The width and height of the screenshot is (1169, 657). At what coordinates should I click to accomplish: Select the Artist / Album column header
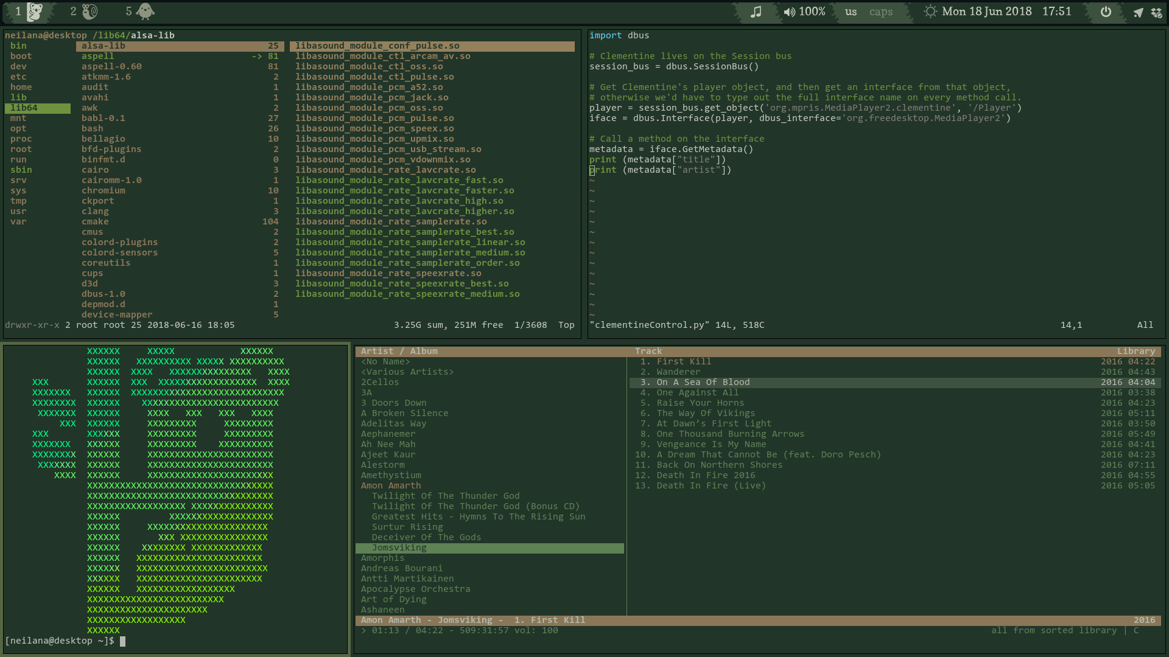(x=399, y=351)
